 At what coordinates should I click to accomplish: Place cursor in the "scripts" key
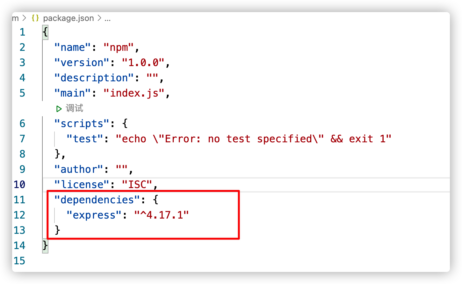[x=82, y=124]
